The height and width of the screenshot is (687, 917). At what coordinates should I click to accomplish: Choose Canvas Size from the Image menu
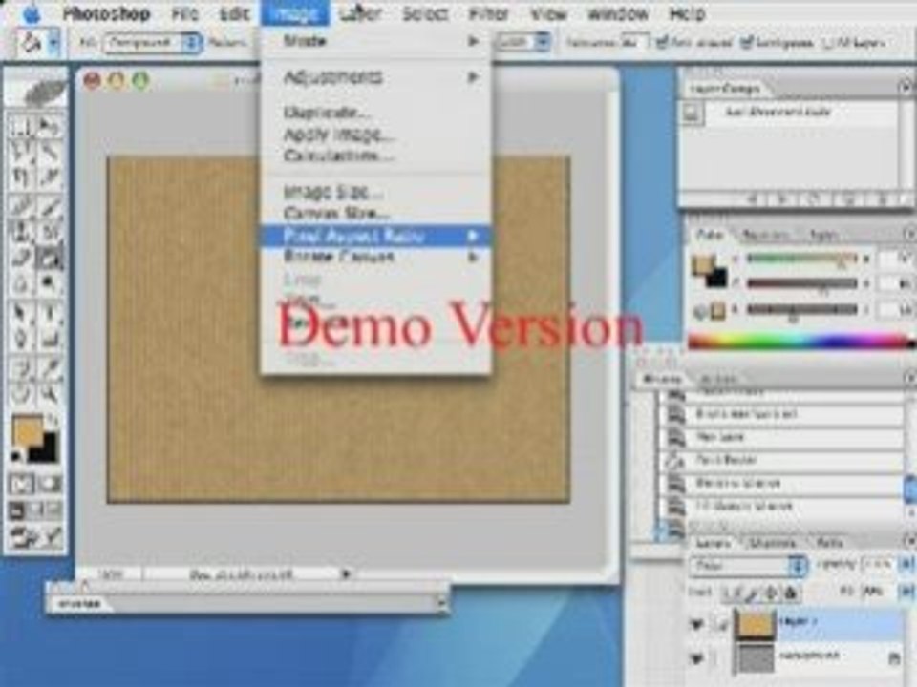[x=374, y=213]
